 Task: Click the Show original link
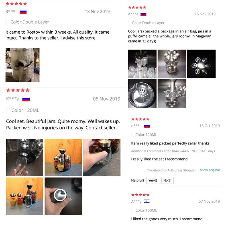tap(210, 170)
